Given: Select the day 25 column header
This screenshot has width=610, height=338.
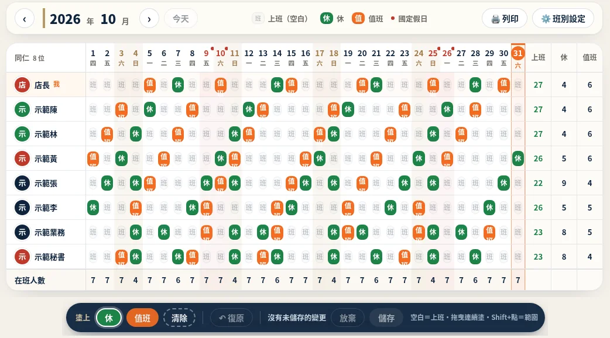Looking at the screenshot, I should point(433,57).
